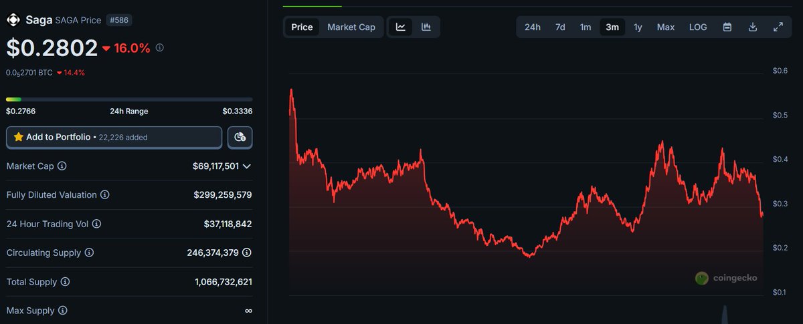Screen dimensions: 803x324
Task: Toggle the LOG scale button
Action: tap(698, 27)
